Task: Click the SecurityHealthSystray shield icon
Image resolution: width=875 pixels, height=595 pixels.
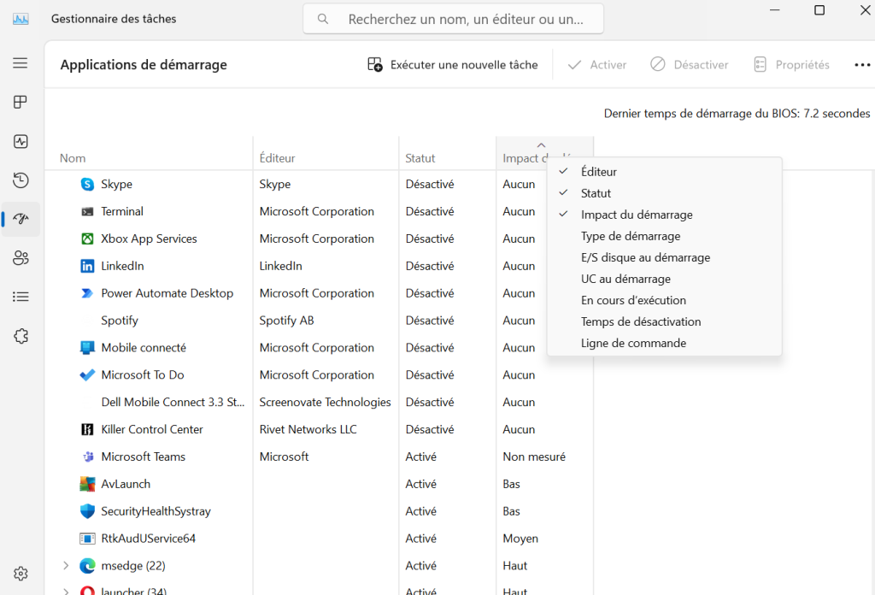Action: click(87, 511)
